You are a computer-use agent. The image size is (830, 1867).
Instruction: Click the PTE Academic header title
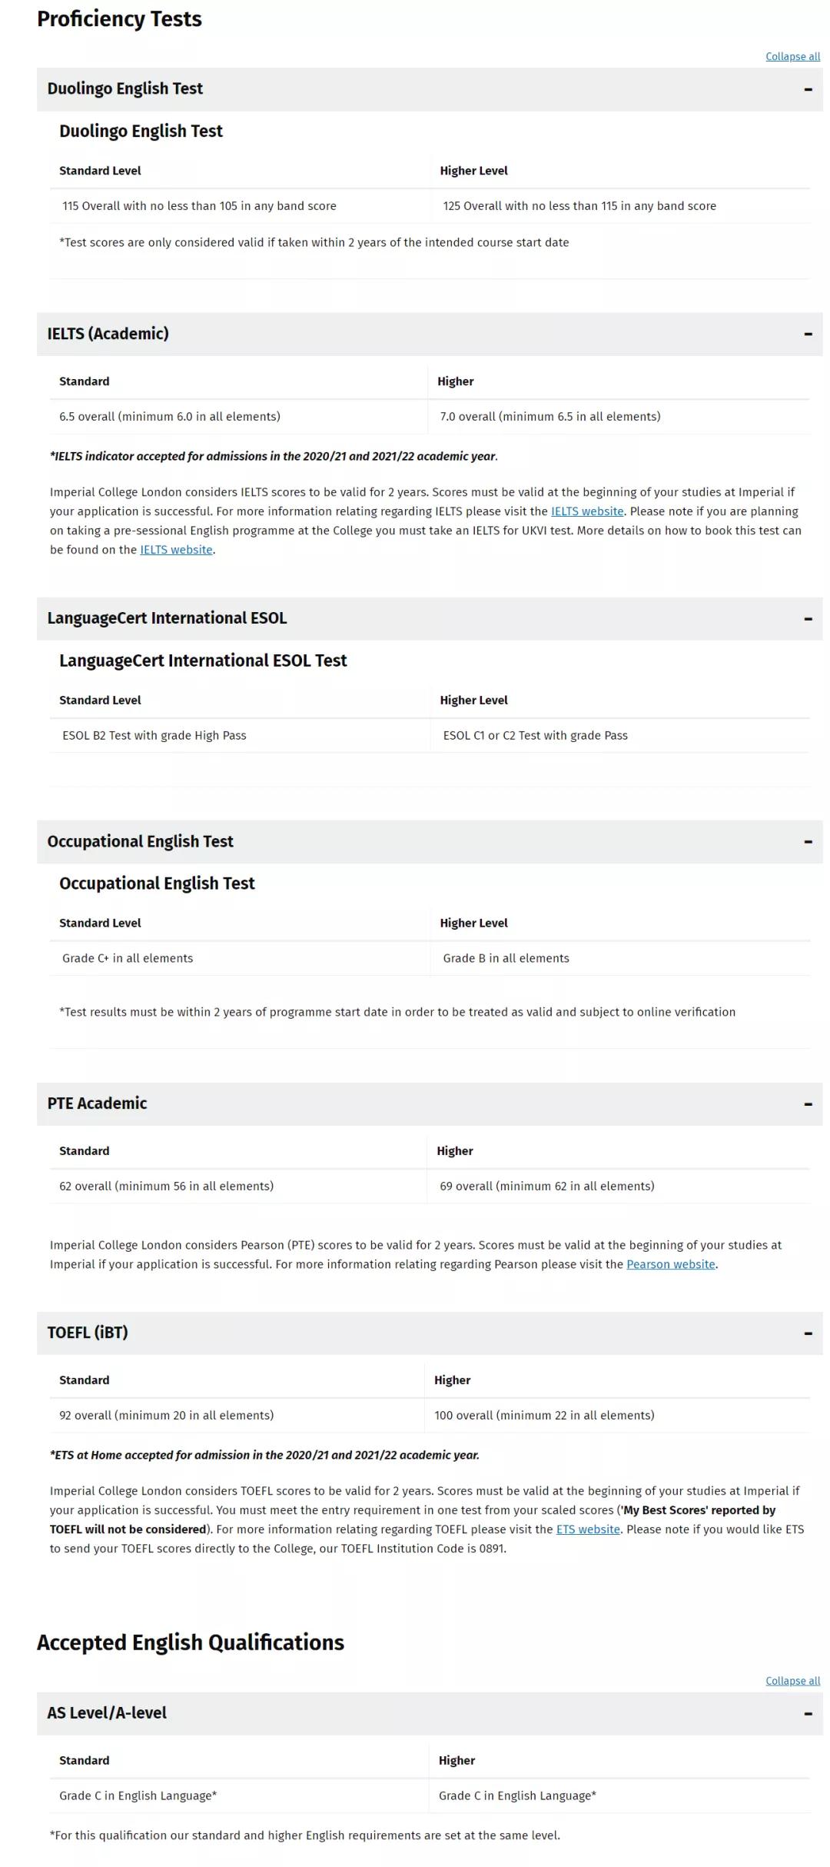97,1103
